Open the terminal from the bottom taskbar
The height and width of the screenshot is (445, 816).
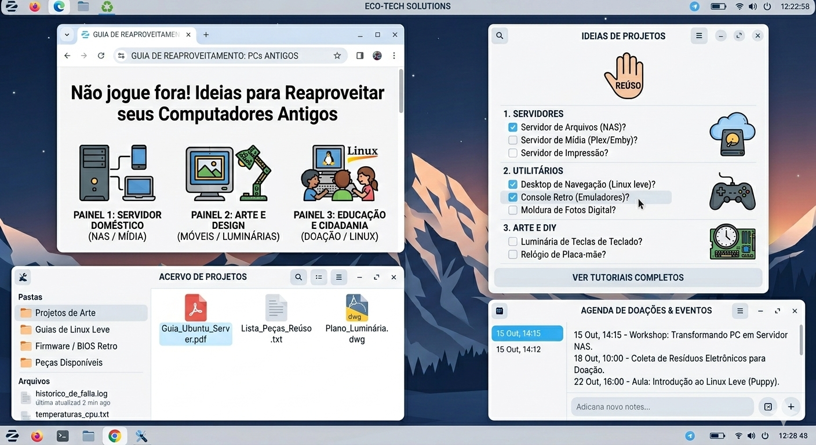coord(62,435)
